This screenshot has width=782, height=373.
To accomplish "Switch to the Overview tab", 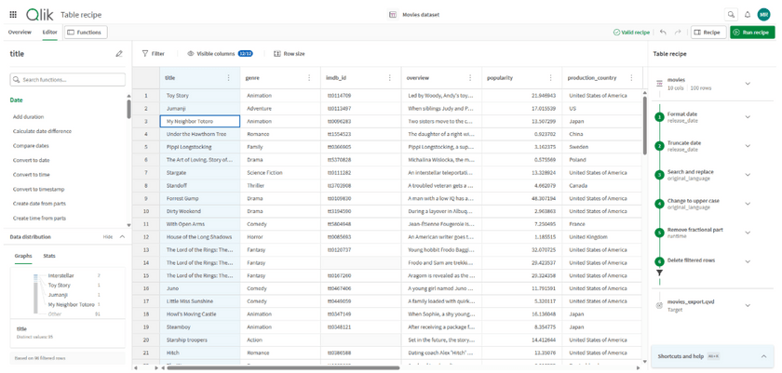I will (20, 33).
